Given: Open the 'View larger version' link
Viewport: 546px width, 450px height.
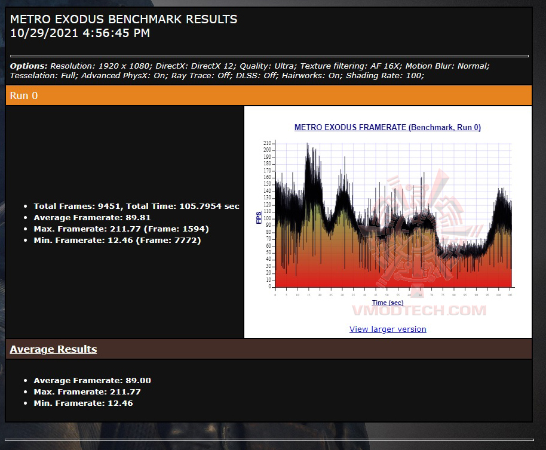Looking at the screenshot, I should tap(388, 329).
